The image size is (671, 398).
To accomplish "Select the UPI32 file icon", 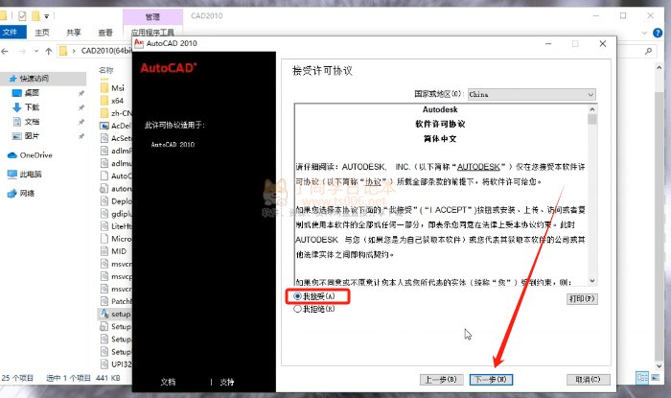I will tap(104, 364).
